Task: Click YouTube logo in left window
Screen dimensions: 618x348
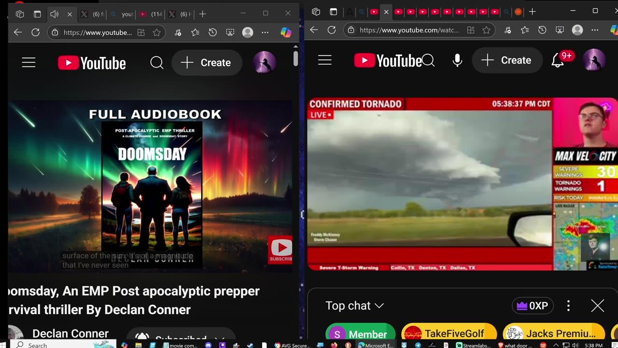Action: [x=92, y=63]
